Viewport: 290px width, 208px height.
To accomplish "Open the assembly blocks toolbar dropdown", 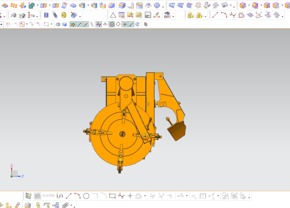I will pyautogui.click(x=205, y=17).
